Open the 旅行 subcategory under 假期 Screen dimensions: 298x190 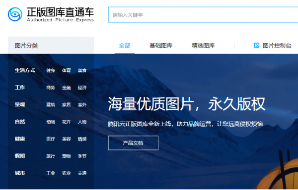51,156
